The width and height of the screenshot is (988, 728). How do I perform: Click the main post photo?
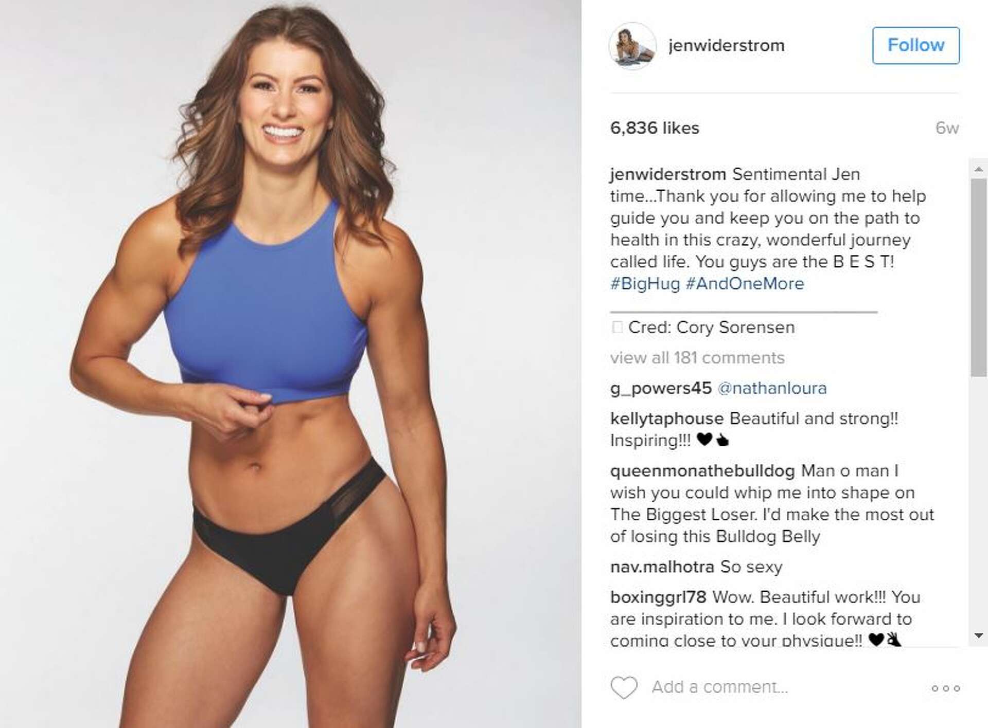click(x=291, y=364)
